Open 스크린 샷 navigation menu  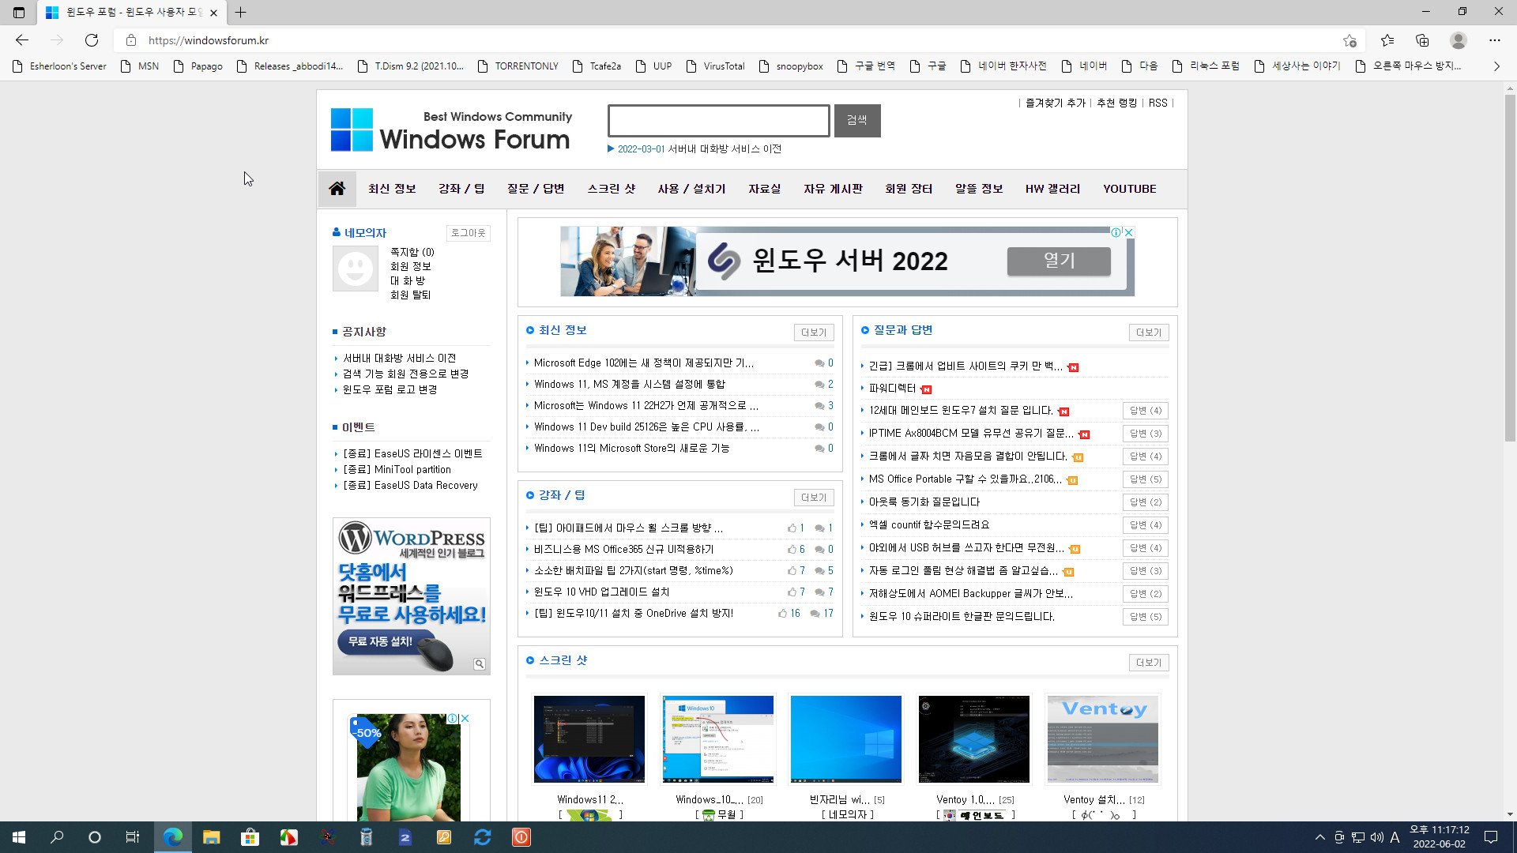[x=612, y=189]
